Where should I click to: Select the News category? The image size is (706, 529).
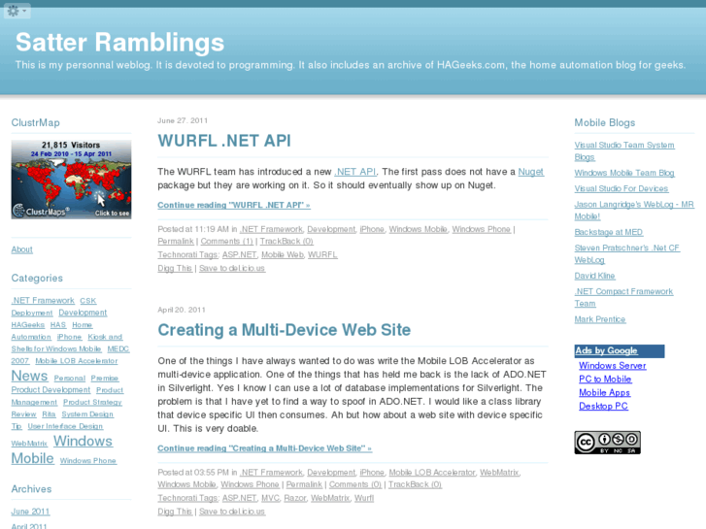tap(29, 376)
